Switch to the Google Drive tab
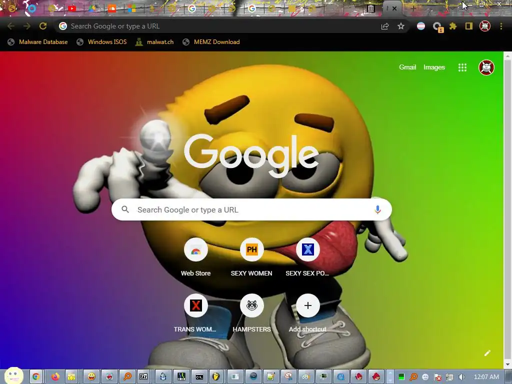 [92, 9]
